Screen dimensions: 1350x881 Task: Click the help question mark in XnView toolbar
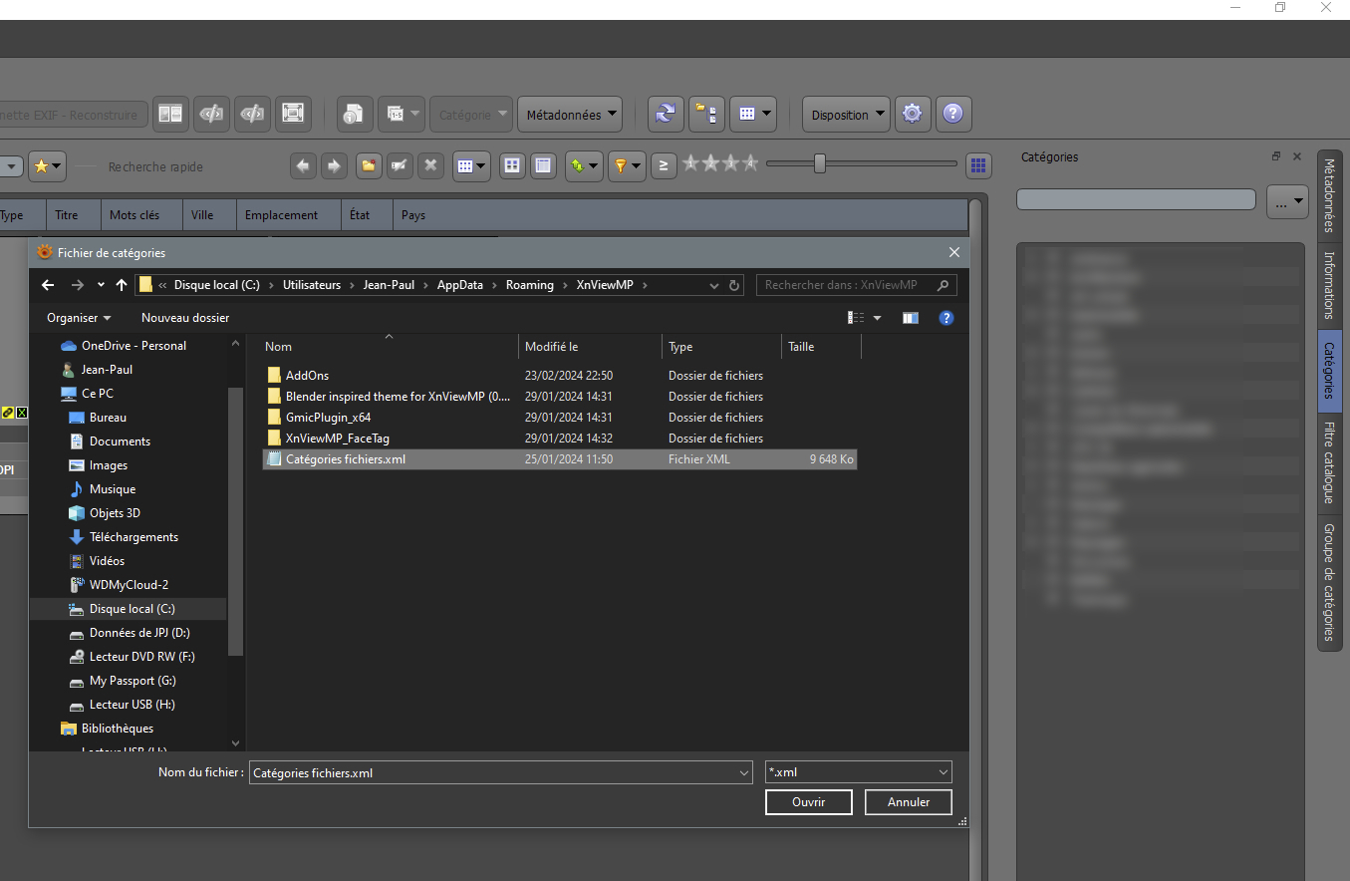pos(952,115)
